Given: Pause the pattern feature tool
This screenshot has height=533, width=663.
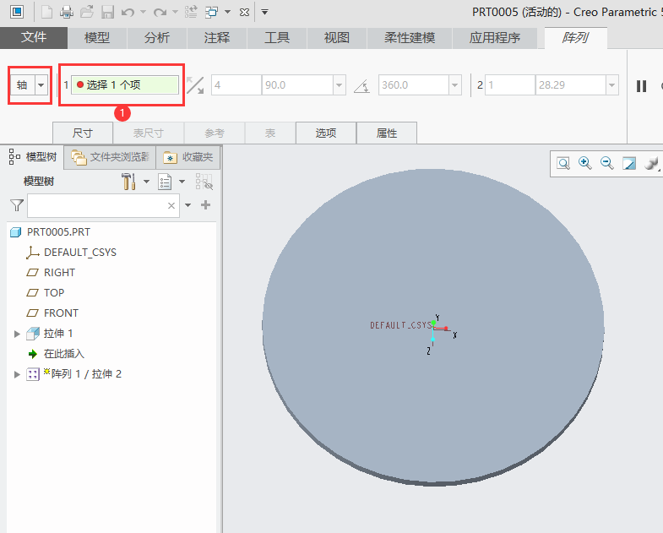Looking at the screenshot, I should click(641, 86).
